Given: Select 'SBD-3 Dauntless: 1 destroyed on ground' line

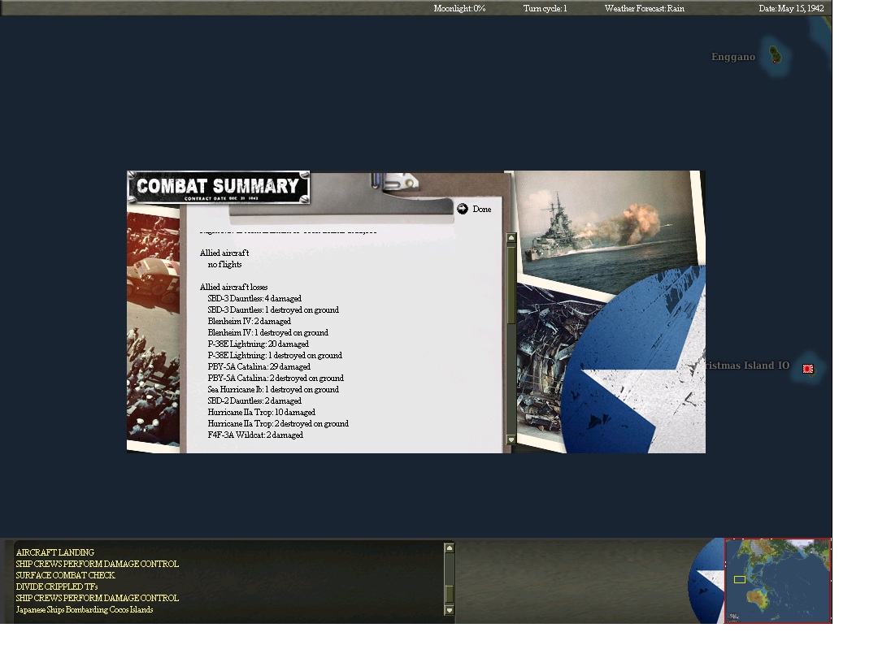Looking at the screenshot, I should tap(272, 310).
